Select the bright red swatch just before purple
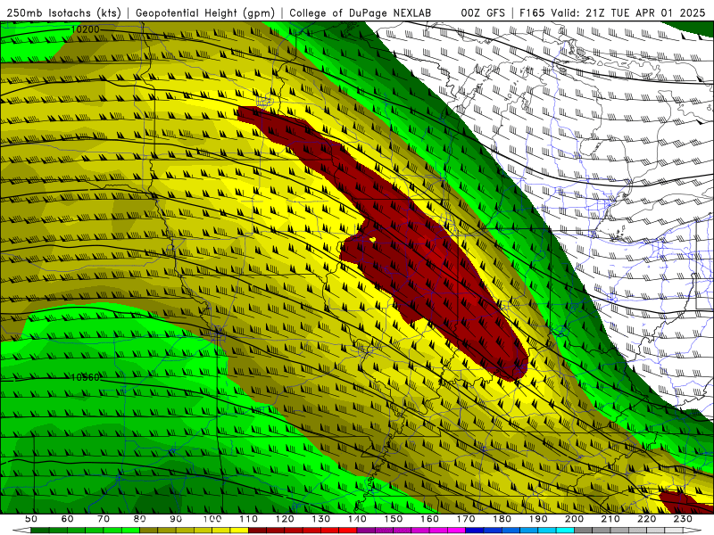The width and height of the screenshot is (714, 535). [348, 531]
